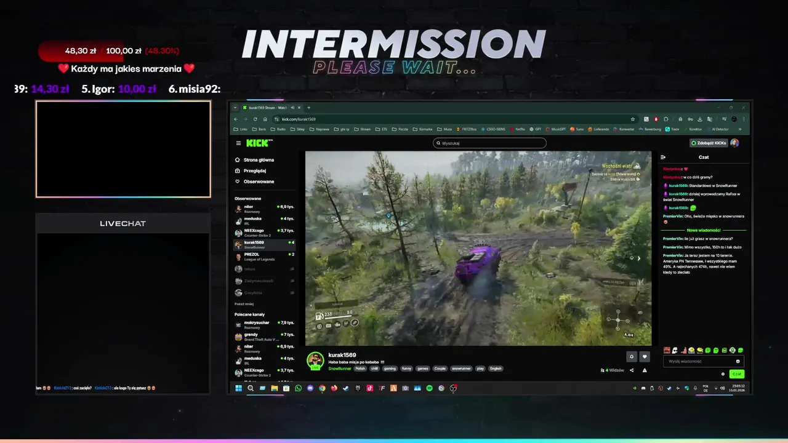
Task: Open tab search dropdown arrow
Action: pos(235,108)
